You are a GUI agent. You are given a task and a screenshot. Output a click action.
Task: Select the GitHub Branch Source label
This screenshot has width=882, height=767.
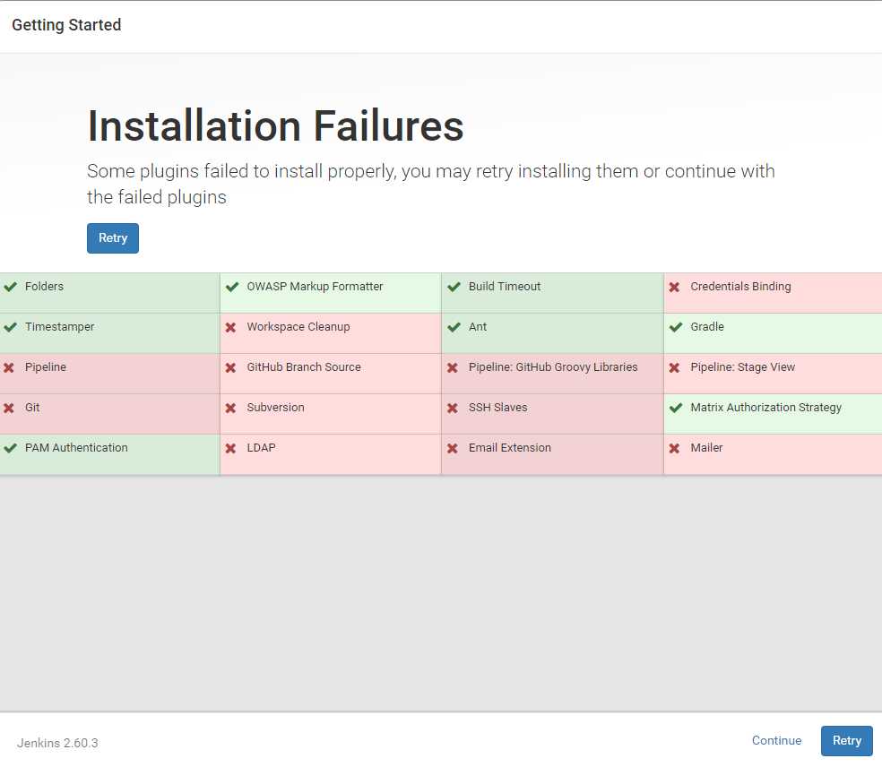coord(304,367)
